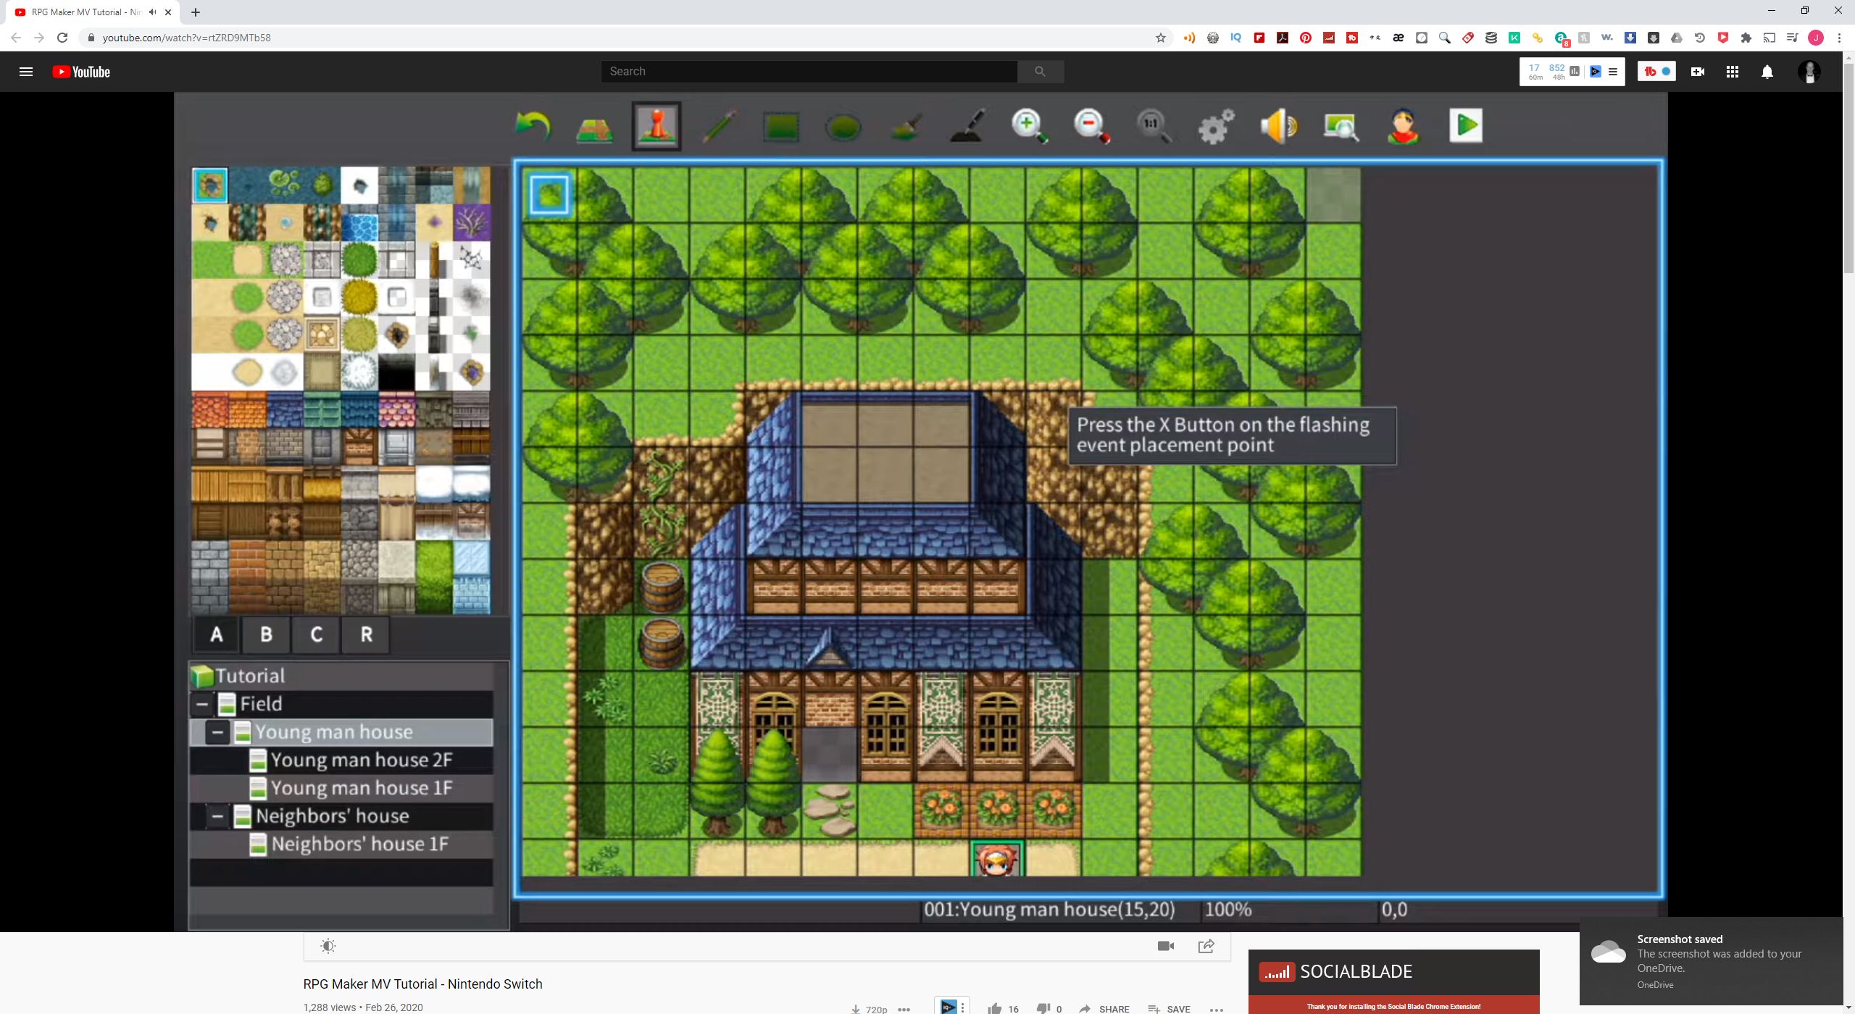Viewport: 1855px width, 1014px height.
Task: Open the YouTube create video camera icon
Action: pyautogui.click(x=1697, y=72)
